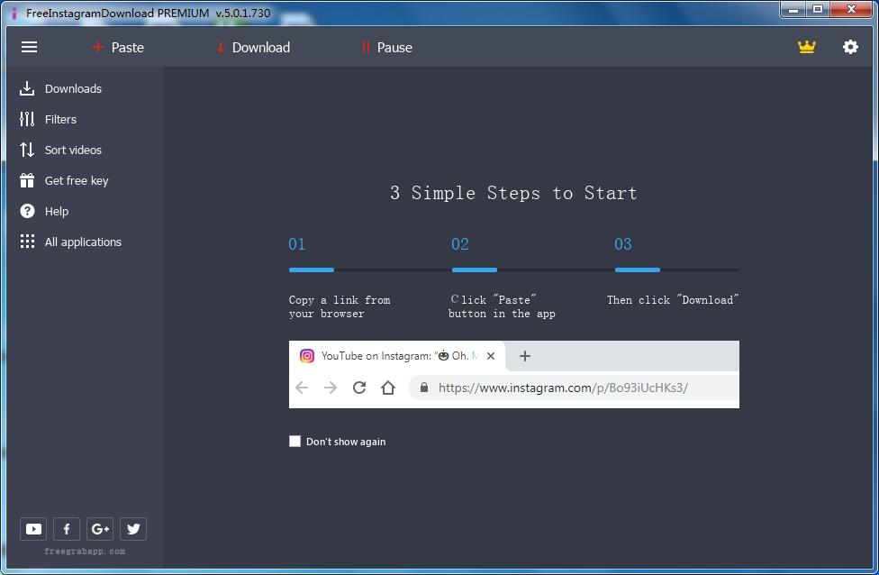The width and height of the screenshot is (879, 575).
Task: Click step number 03
Action: 623,244
